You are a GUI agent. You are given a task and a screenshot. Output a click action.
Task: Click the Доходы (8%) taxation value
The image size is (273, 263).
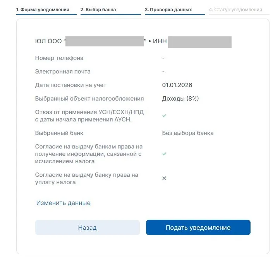pyautogui.click(x=180, y=99)
